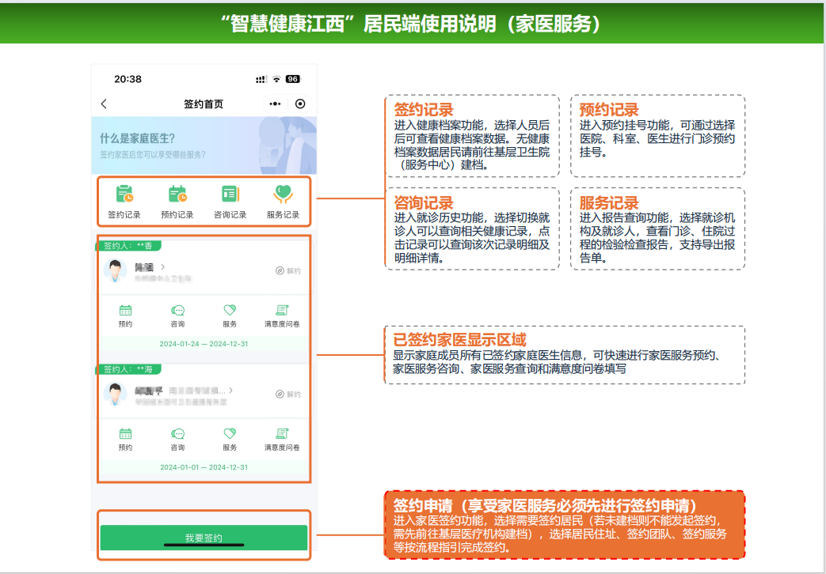Open 满意度问卷 under signer **海
826x574 pixels.
tap(282, 434)
